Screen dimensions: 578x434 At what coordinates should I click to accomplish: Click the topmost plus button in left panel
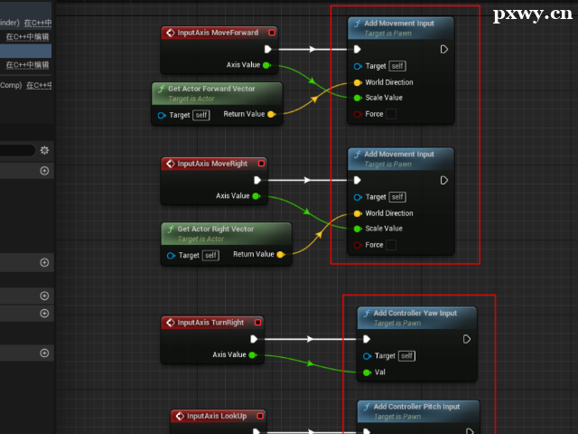[x=44, y=171]
